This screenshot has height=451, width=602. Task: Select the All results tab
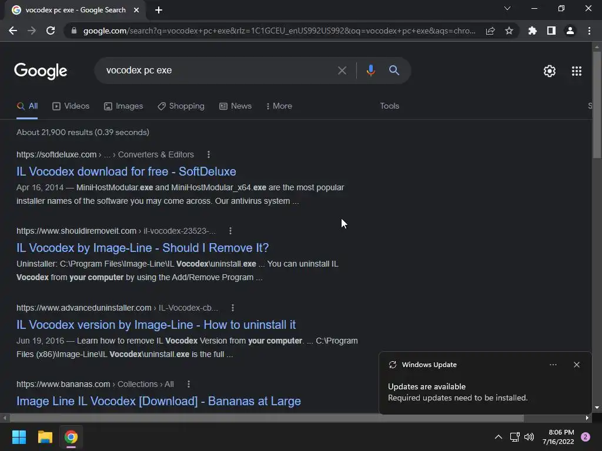(27, 106)
